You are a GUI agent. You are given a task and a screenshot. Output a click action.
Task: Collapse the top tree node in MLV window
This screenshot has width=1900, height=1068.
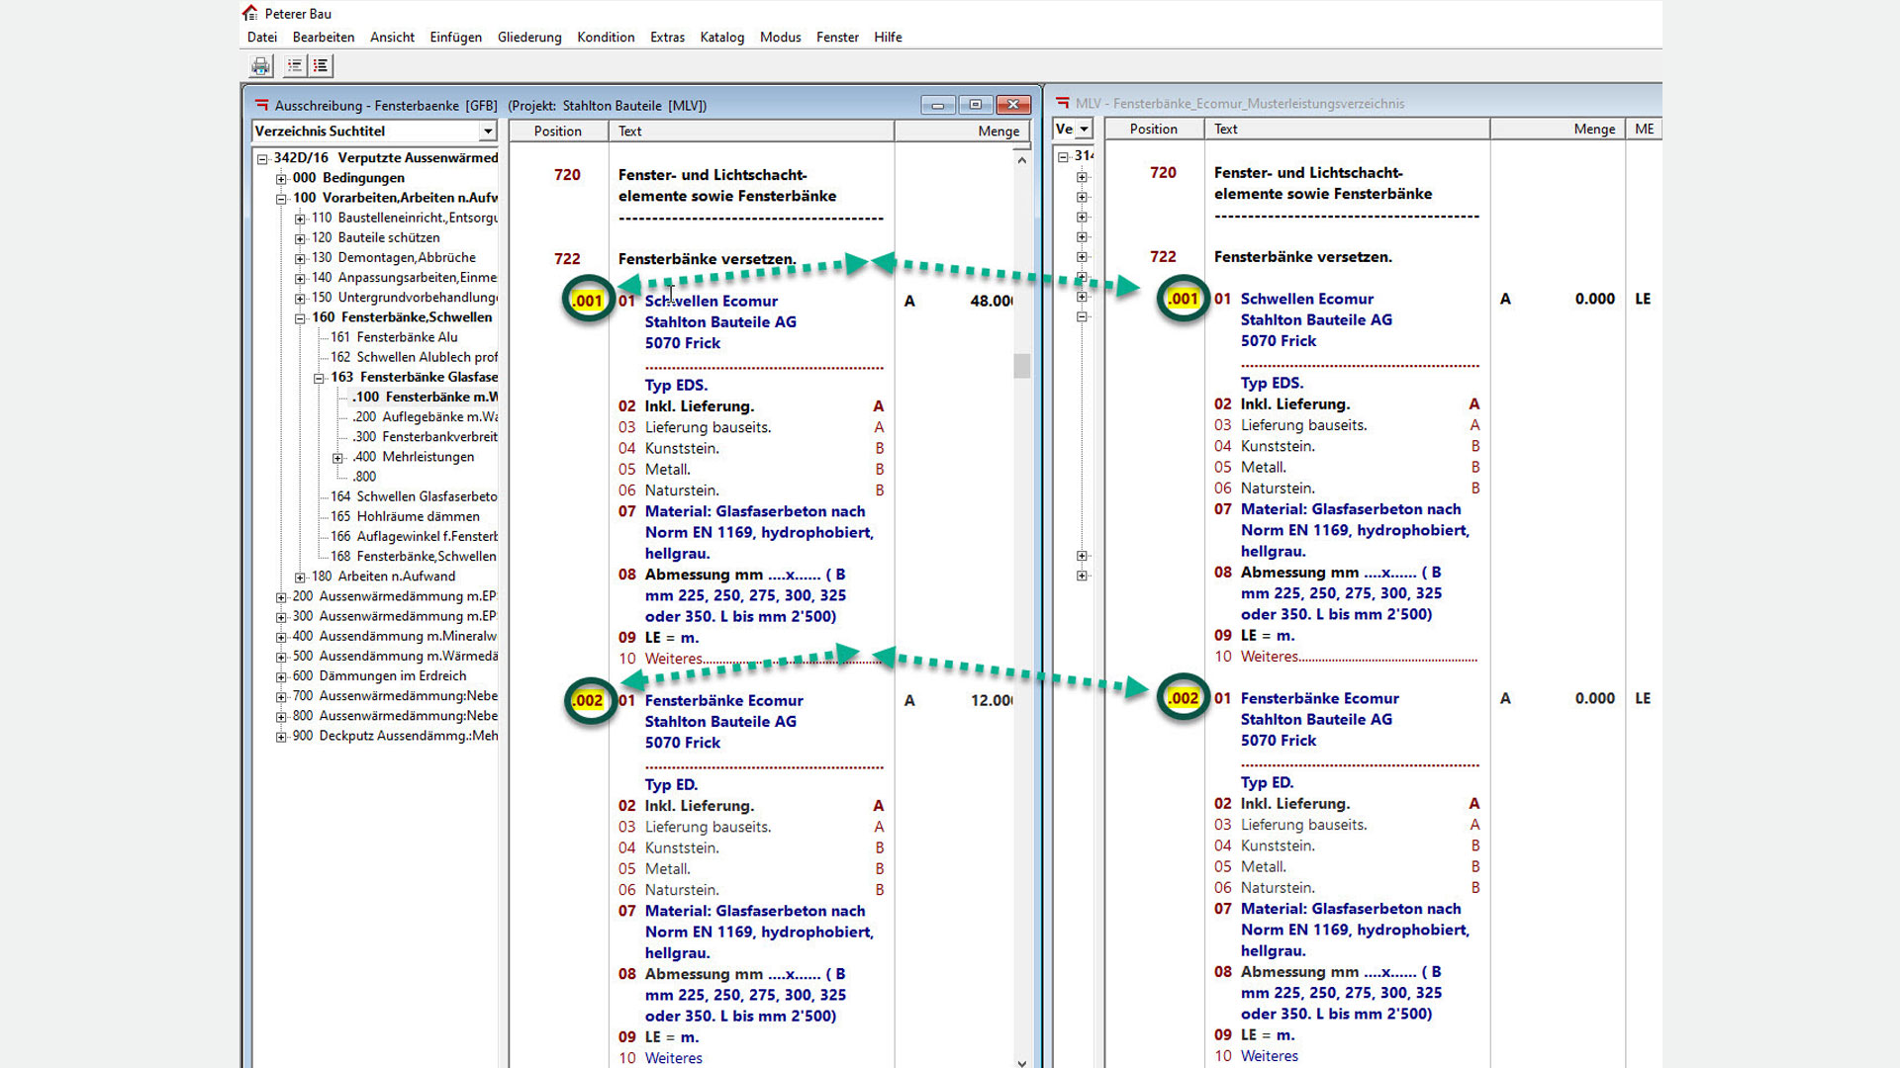pyautogui.click(x=1063, y=156)
